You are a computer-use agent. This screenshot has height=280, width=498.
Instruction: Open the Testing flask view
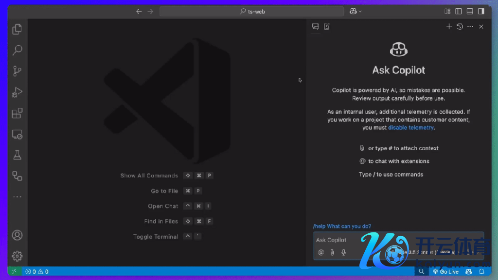[17, 155]
